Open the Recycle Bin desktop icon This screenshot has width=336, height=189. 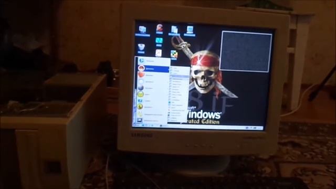click(x=141, y=48)
